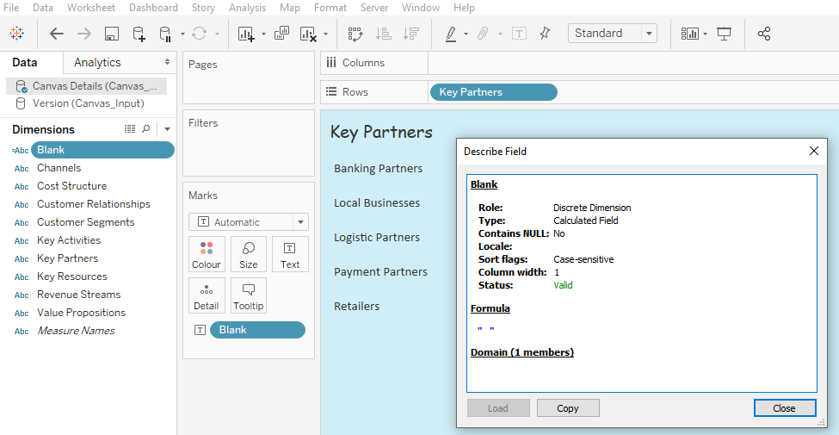Toggle Pause Auto Updates icon

click(x=165, y=34)
